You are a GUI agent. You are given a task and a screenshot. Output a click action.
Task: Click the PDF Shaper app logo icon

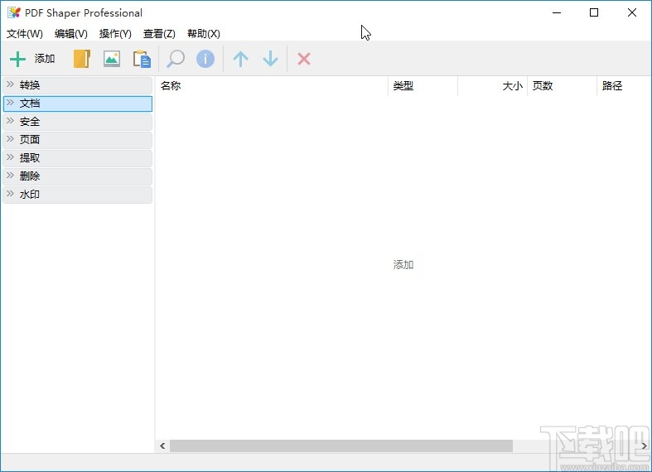pyautogui.click(x=14, y=13)
